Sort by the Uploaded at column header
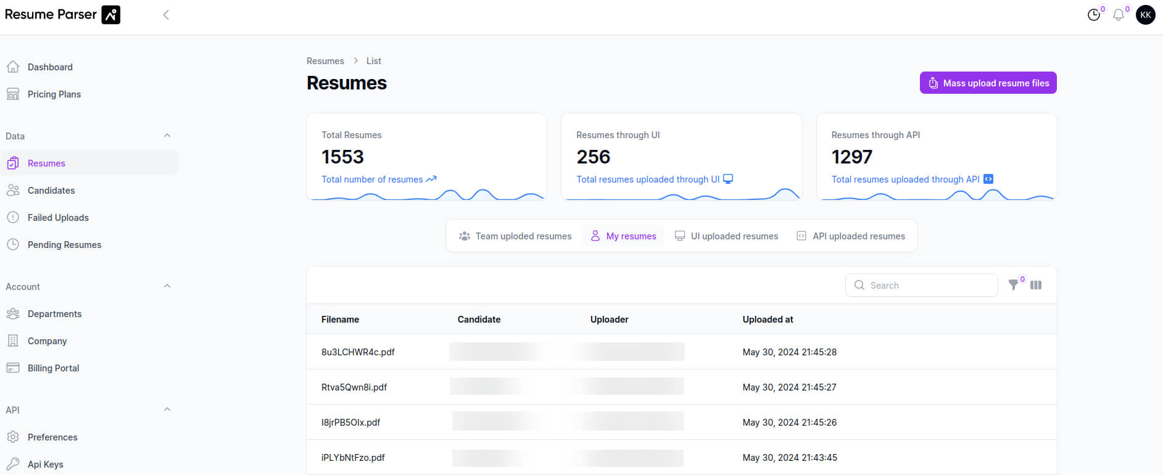The height and width of the screenshot is (475, 1163). (x=768, y=319)
